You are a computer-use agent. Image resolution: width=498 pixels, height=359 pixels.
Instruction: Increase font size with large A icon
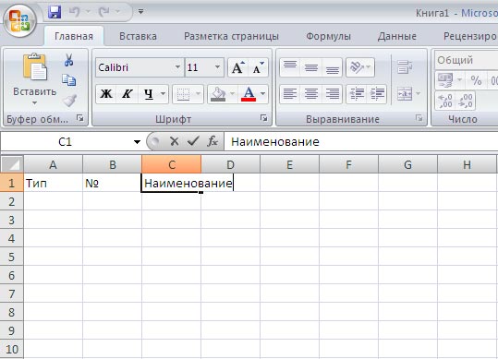pyautogui.click(x=237, y=67)
